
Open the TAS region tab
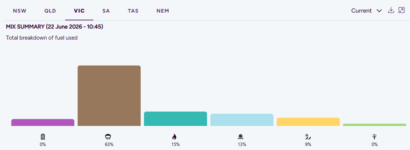[133, 11]
